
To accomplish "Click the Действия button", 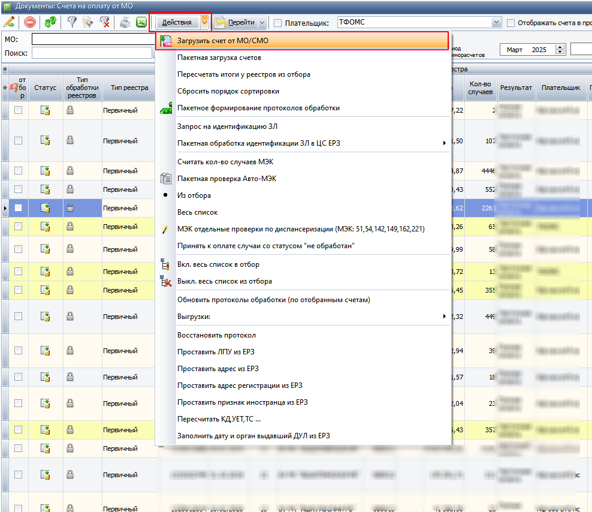I will (177, 23).
